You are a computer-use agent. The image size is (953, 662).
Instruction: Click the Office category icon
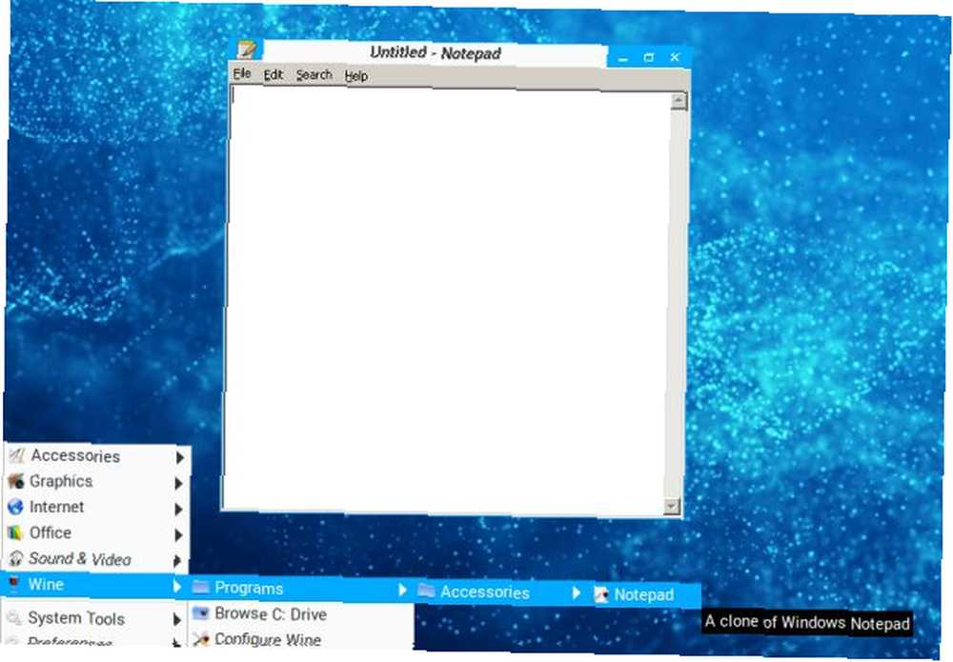[x=15, y=532]
